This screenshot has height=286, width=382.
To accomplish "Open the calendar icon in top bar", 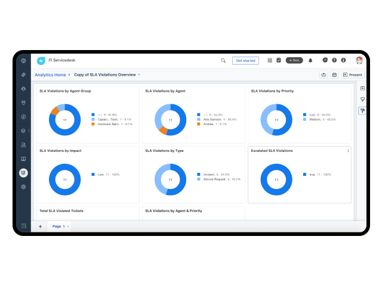I will click(270, 60).
